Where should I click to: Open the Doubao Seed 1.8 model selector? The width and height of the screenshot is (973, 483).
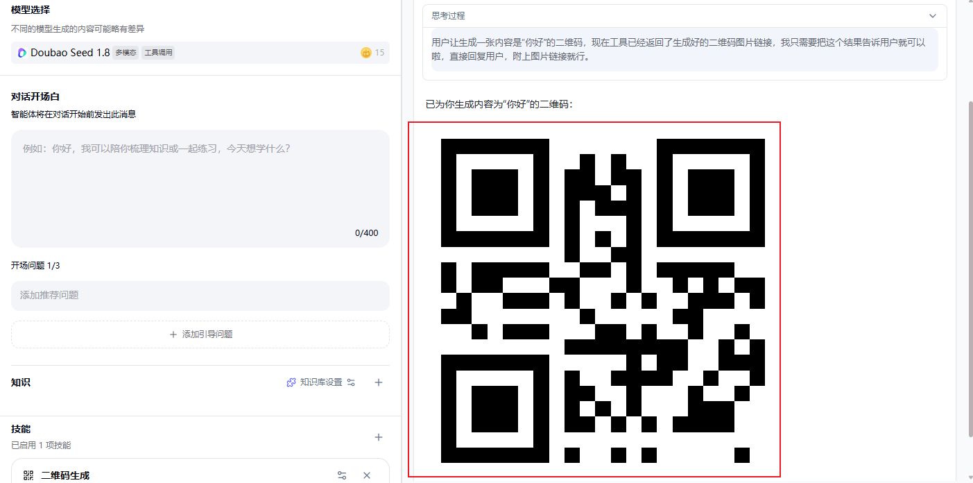pyautogui.click(x=200, y=53)
